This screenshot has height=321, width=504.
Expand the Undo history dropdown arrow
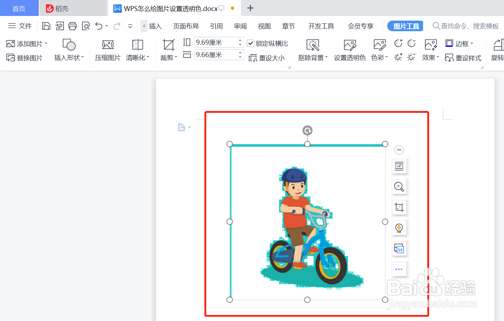tap(106, 26)
